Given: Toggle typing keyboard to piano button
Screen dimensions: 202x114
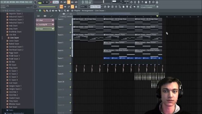Looking at the screenshot, I should tap(62, 7).
